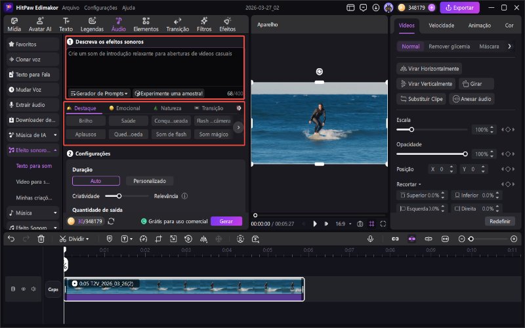Zoom out the timeline with minus icon
The height and width of the screenshot is (328, 525).
461,239
